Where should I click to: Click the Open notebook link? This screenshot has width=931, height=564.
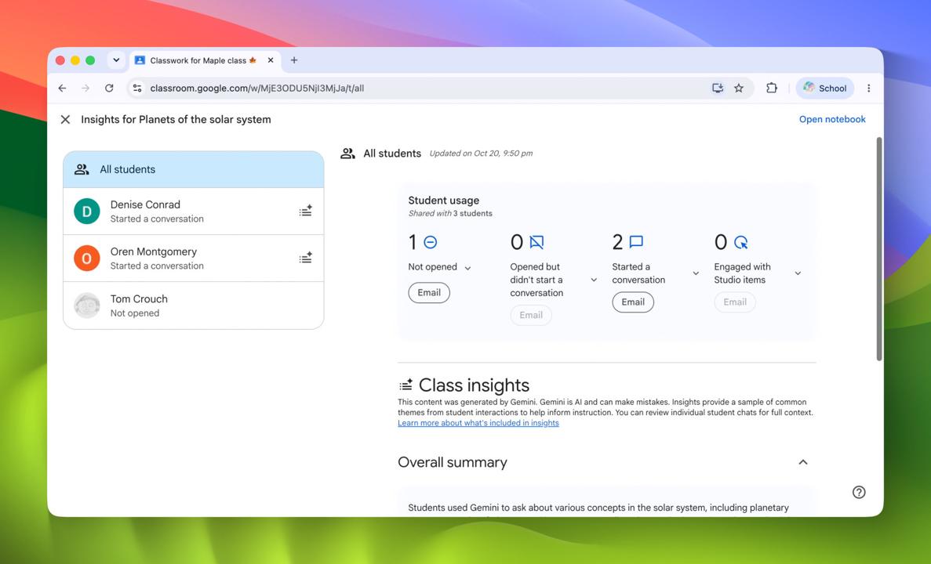click(832, 119)
